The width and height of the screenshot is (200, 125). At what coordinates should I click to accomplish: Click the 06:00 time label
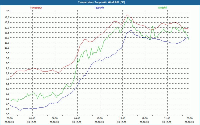coord(55,118)
